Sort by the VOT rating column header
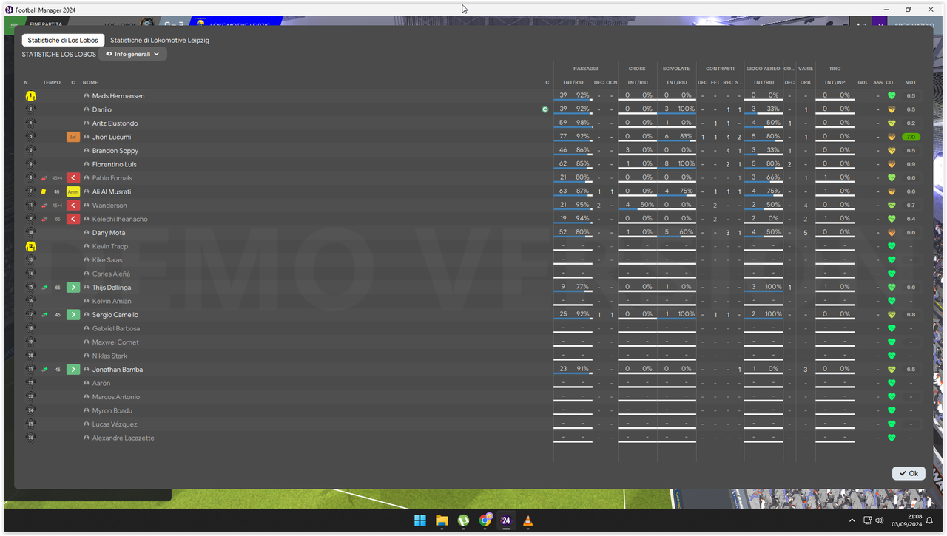The width and height of the screenshot is (947, 536). click(x=911, y=82)
